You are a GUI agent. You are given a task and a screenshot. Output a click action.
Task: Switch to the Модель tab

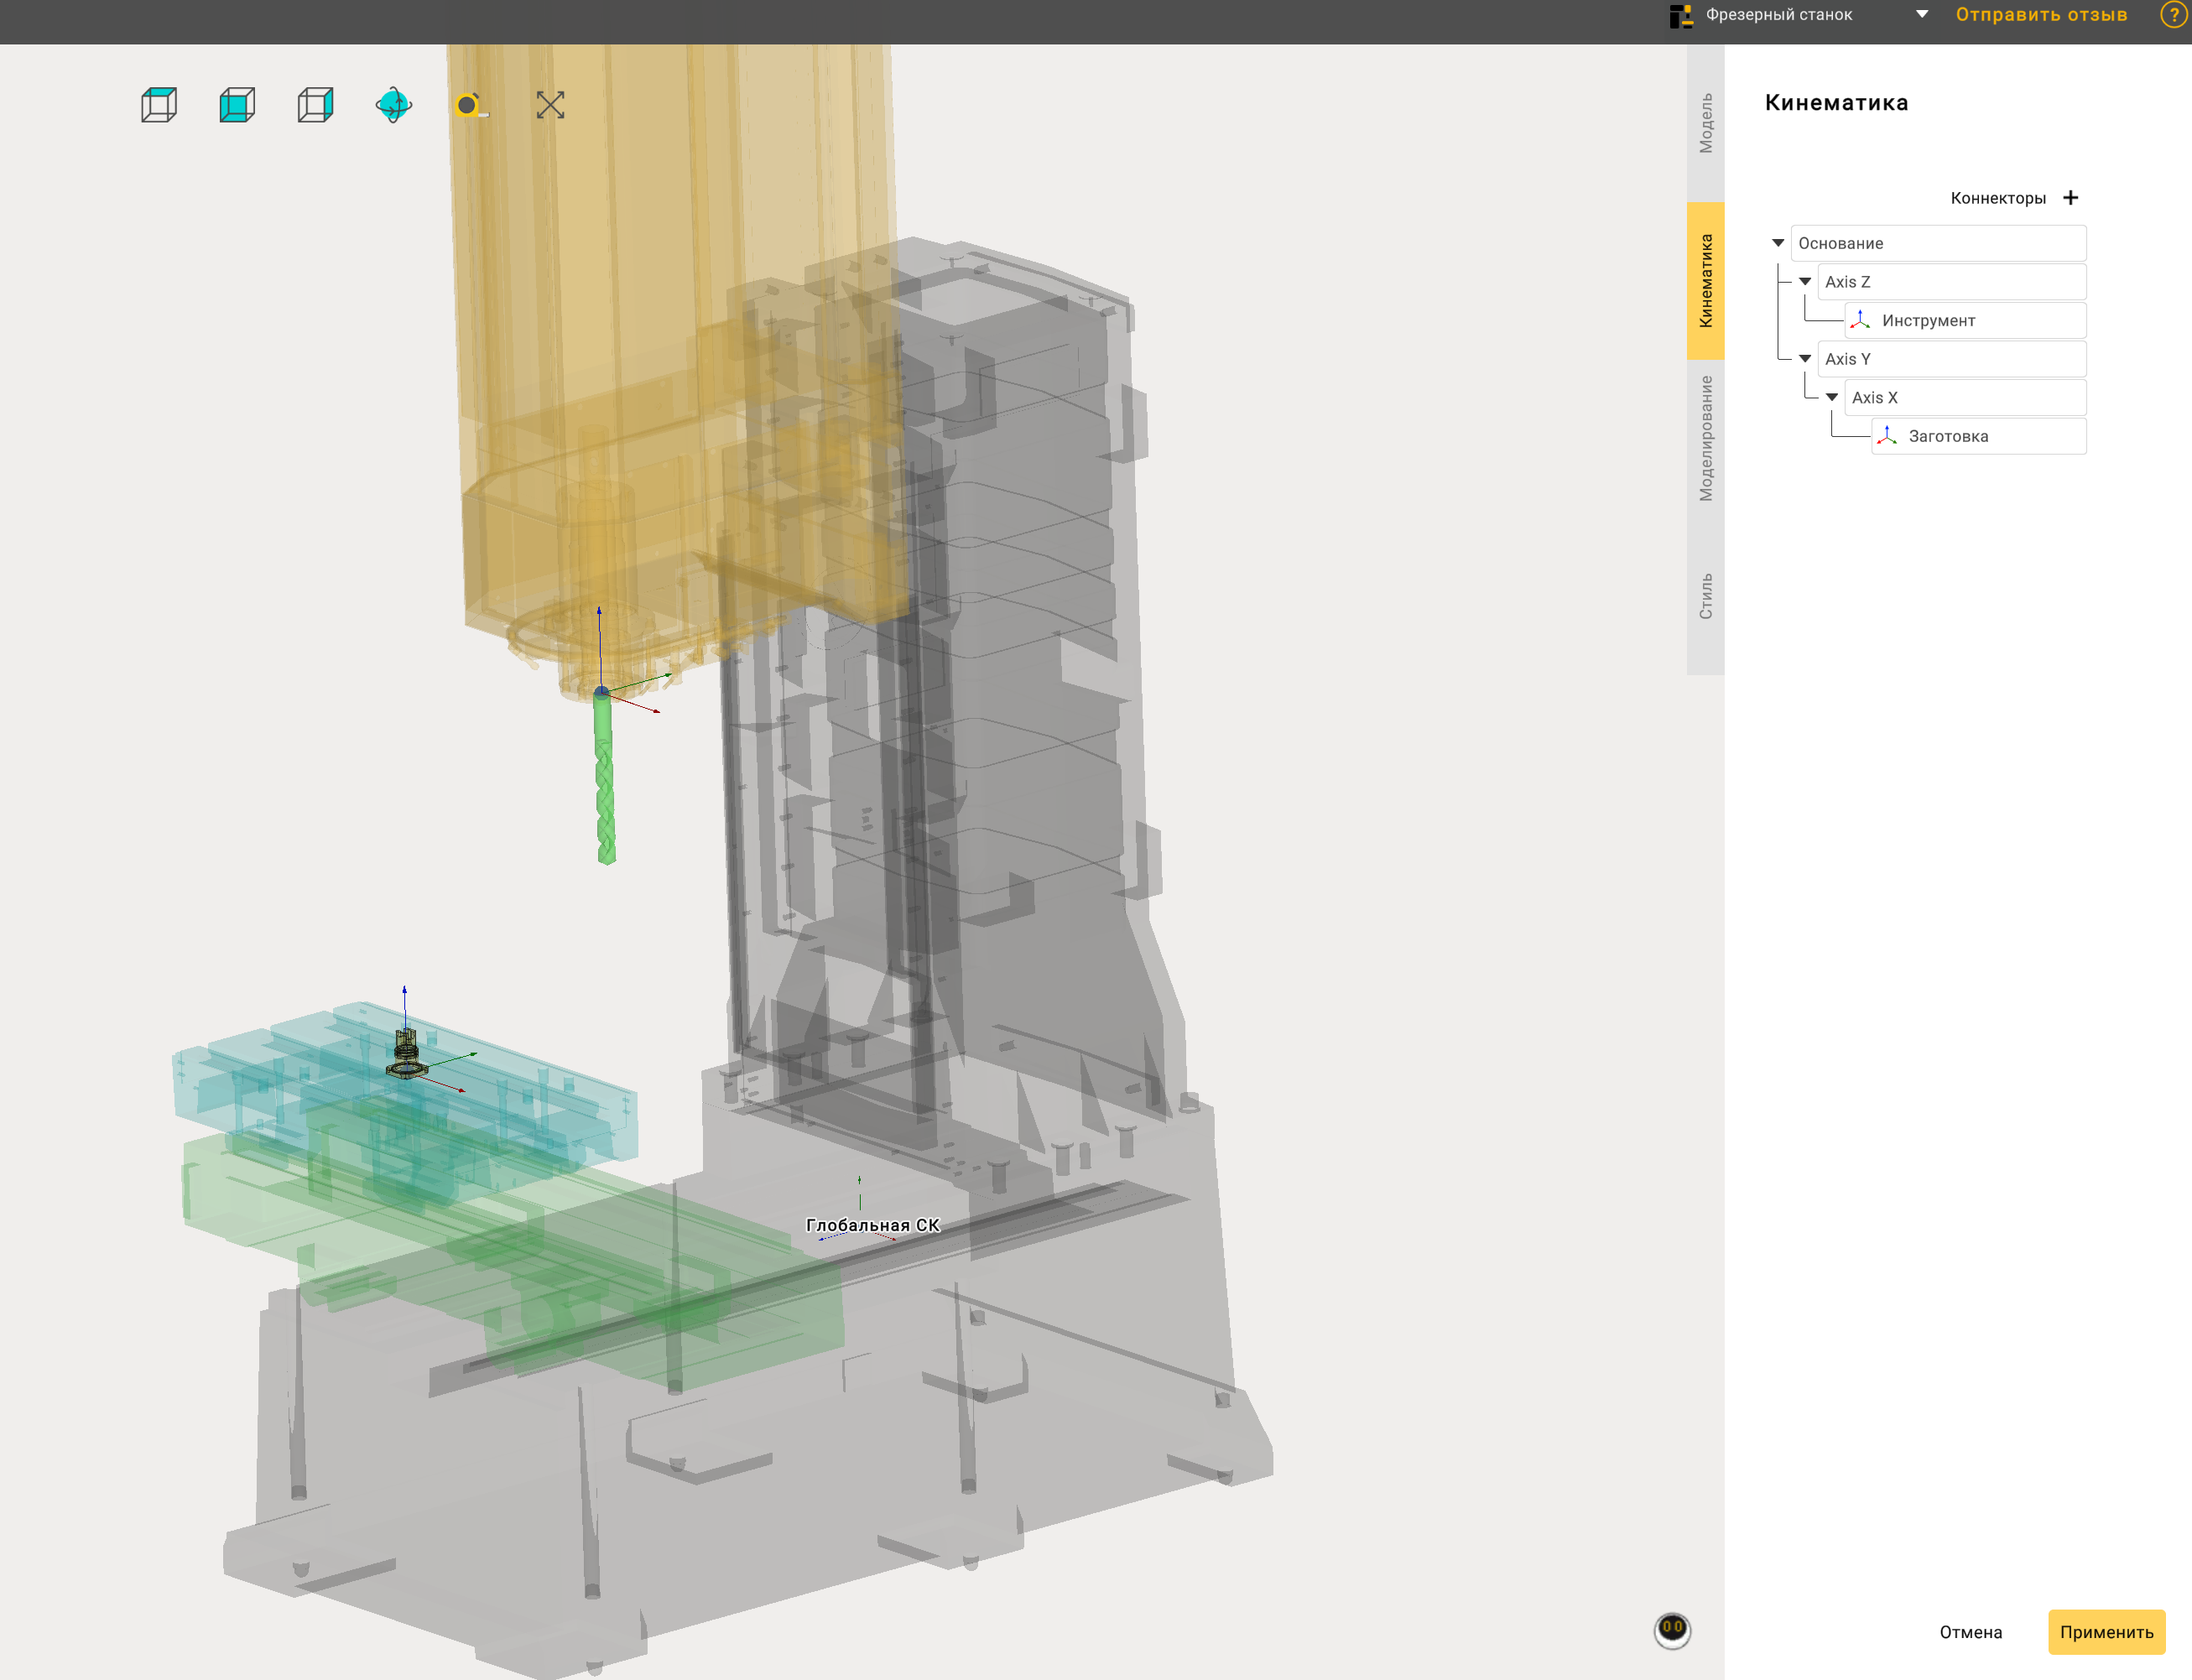[1706, 123]
